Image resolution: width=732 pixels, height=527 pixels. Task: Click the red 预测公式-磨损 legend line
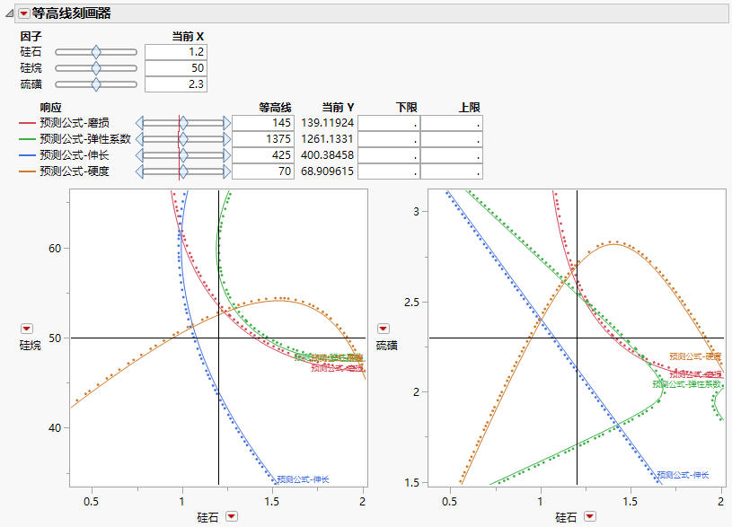(x=27, y=123)
